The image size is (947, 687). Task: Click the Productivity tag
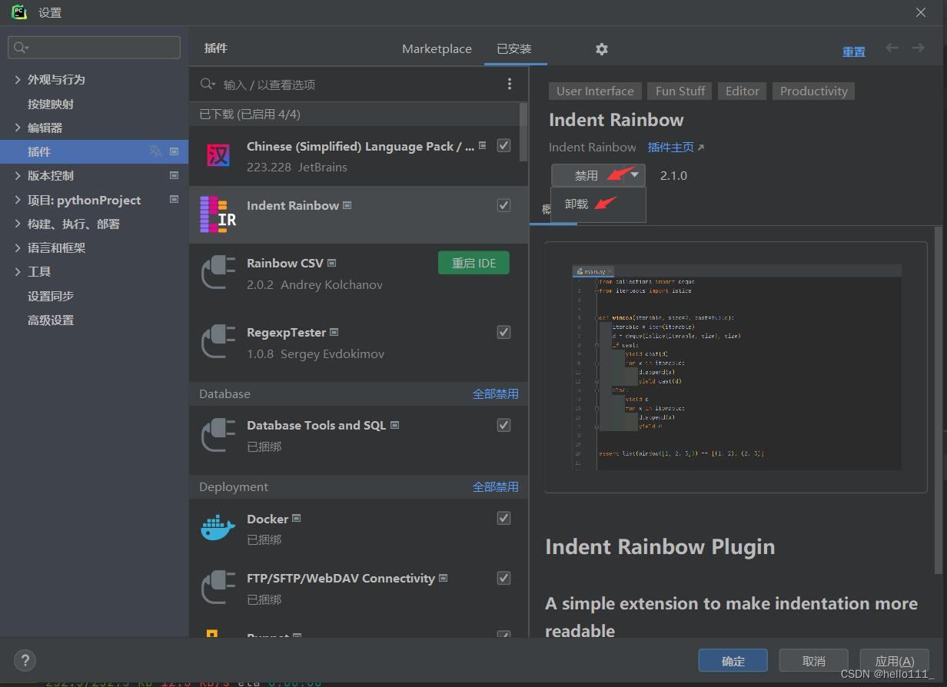point(813,91)
